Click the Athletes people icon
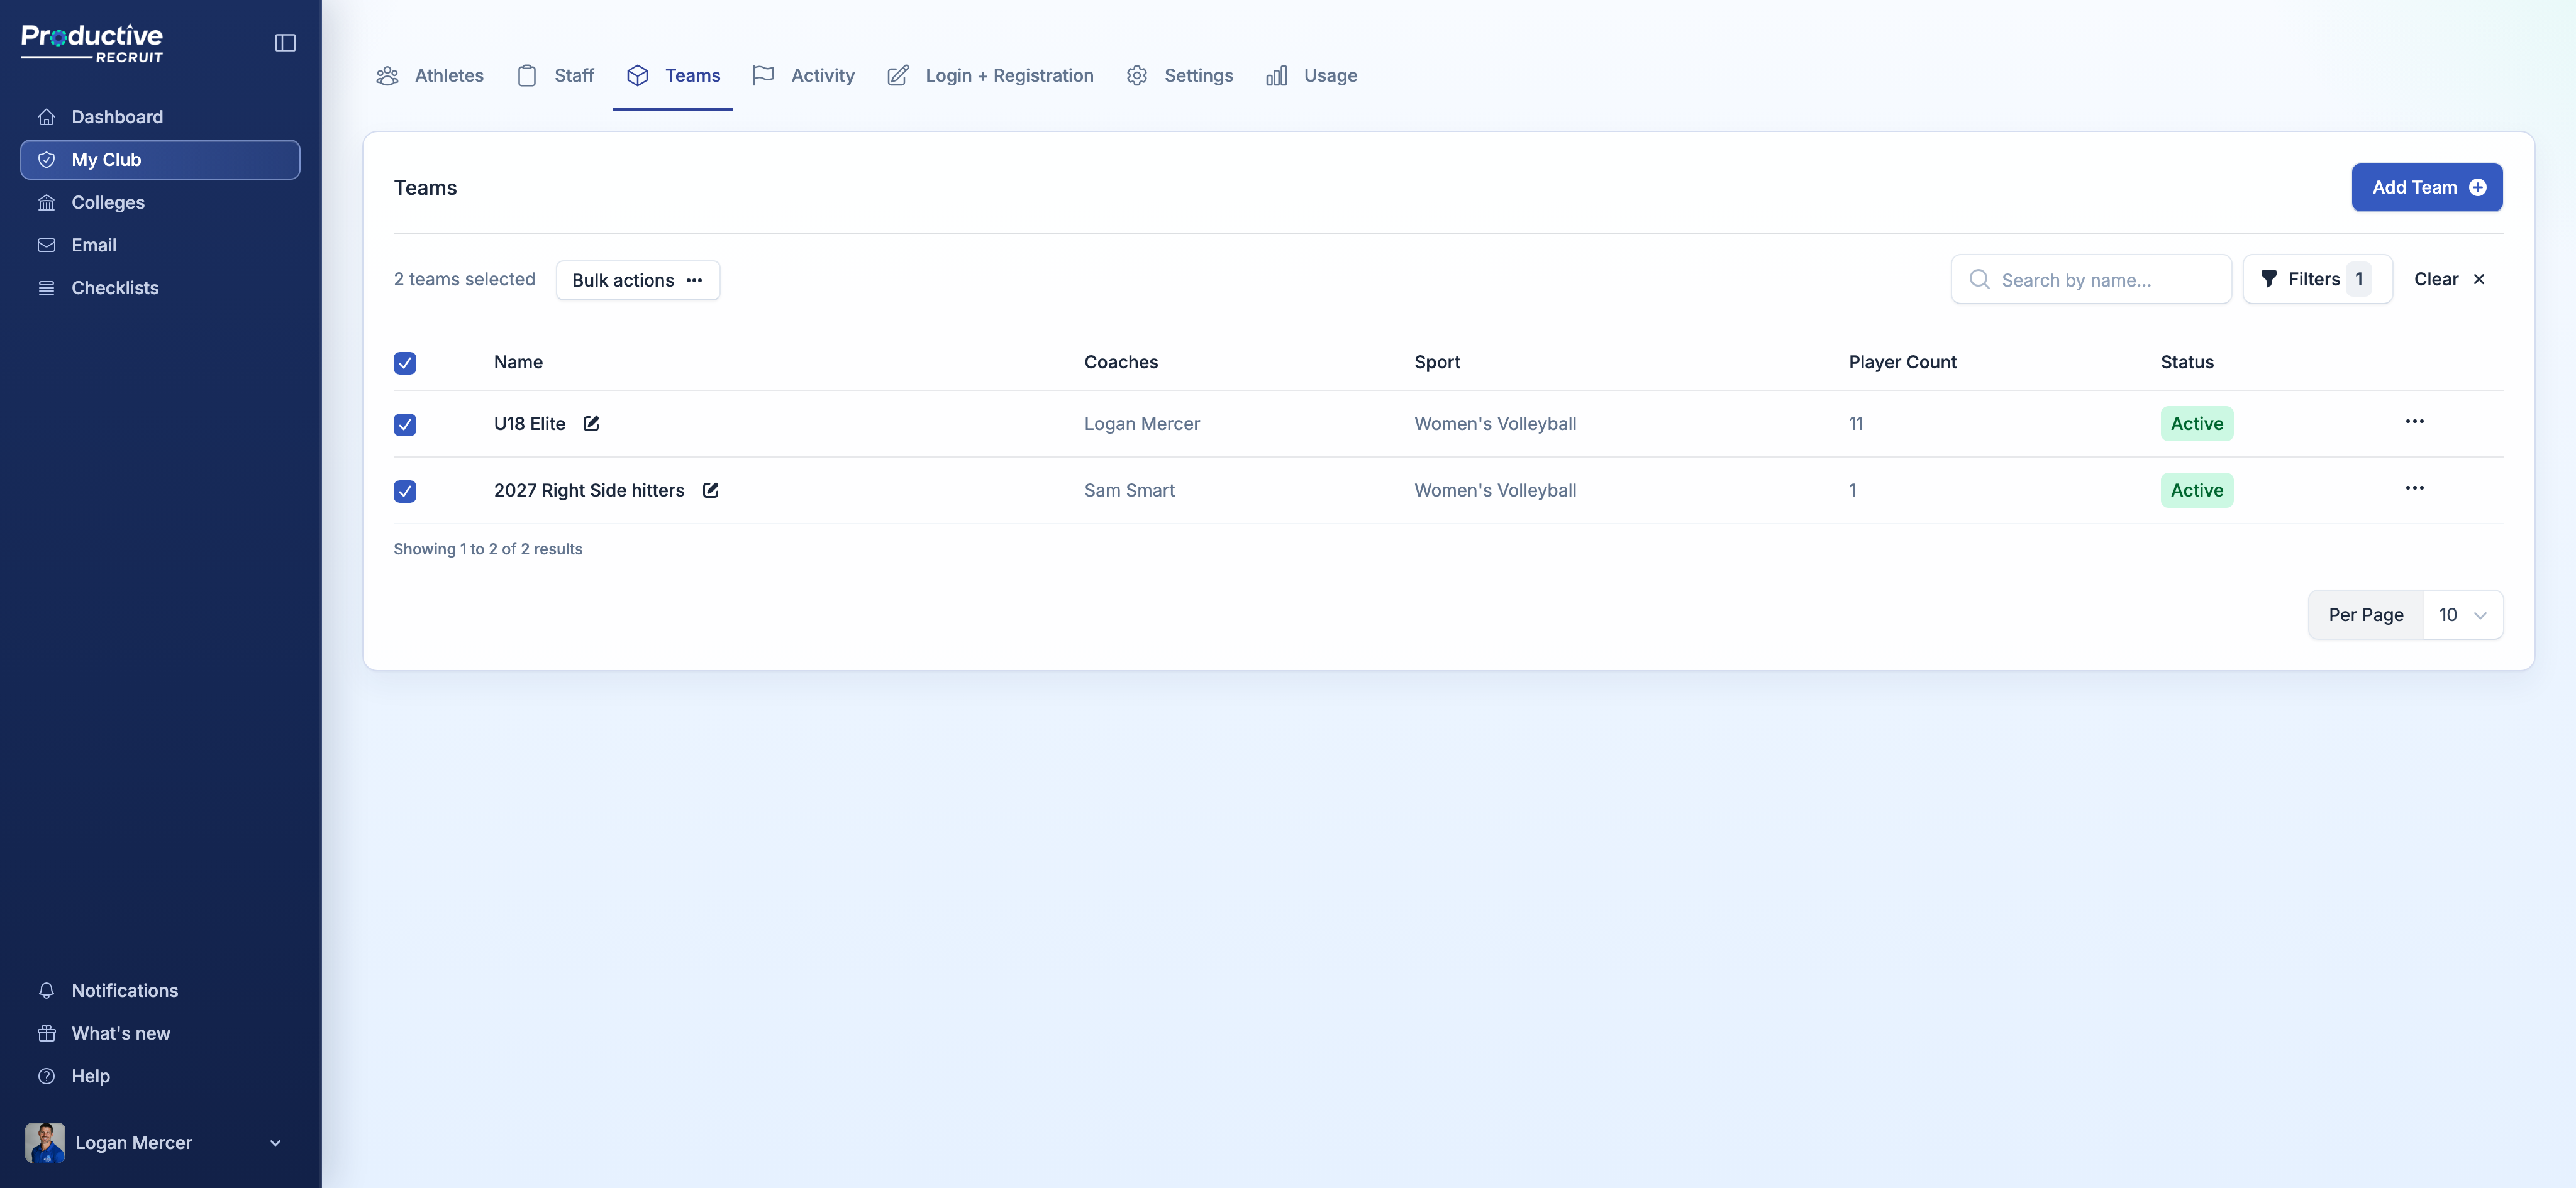Viewport: 2576px width, 1188px height. coord(388,76)
